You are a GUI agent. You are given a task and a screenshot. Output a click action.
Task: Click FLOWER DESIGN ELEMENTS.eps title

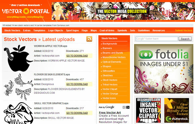tap(52, 74)
